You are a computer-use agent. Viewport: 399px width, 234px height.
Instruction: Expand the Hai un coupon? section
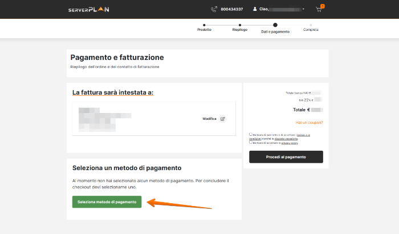[x=309, y=123]
